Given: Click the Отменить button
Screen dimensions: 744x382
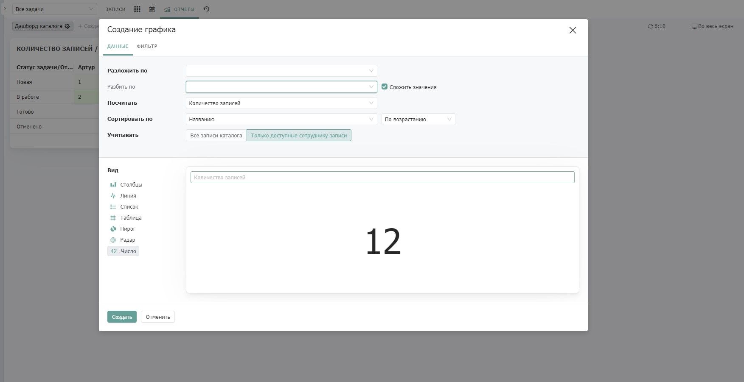Looking at the screenshot, I should click(x=158, y=317).
